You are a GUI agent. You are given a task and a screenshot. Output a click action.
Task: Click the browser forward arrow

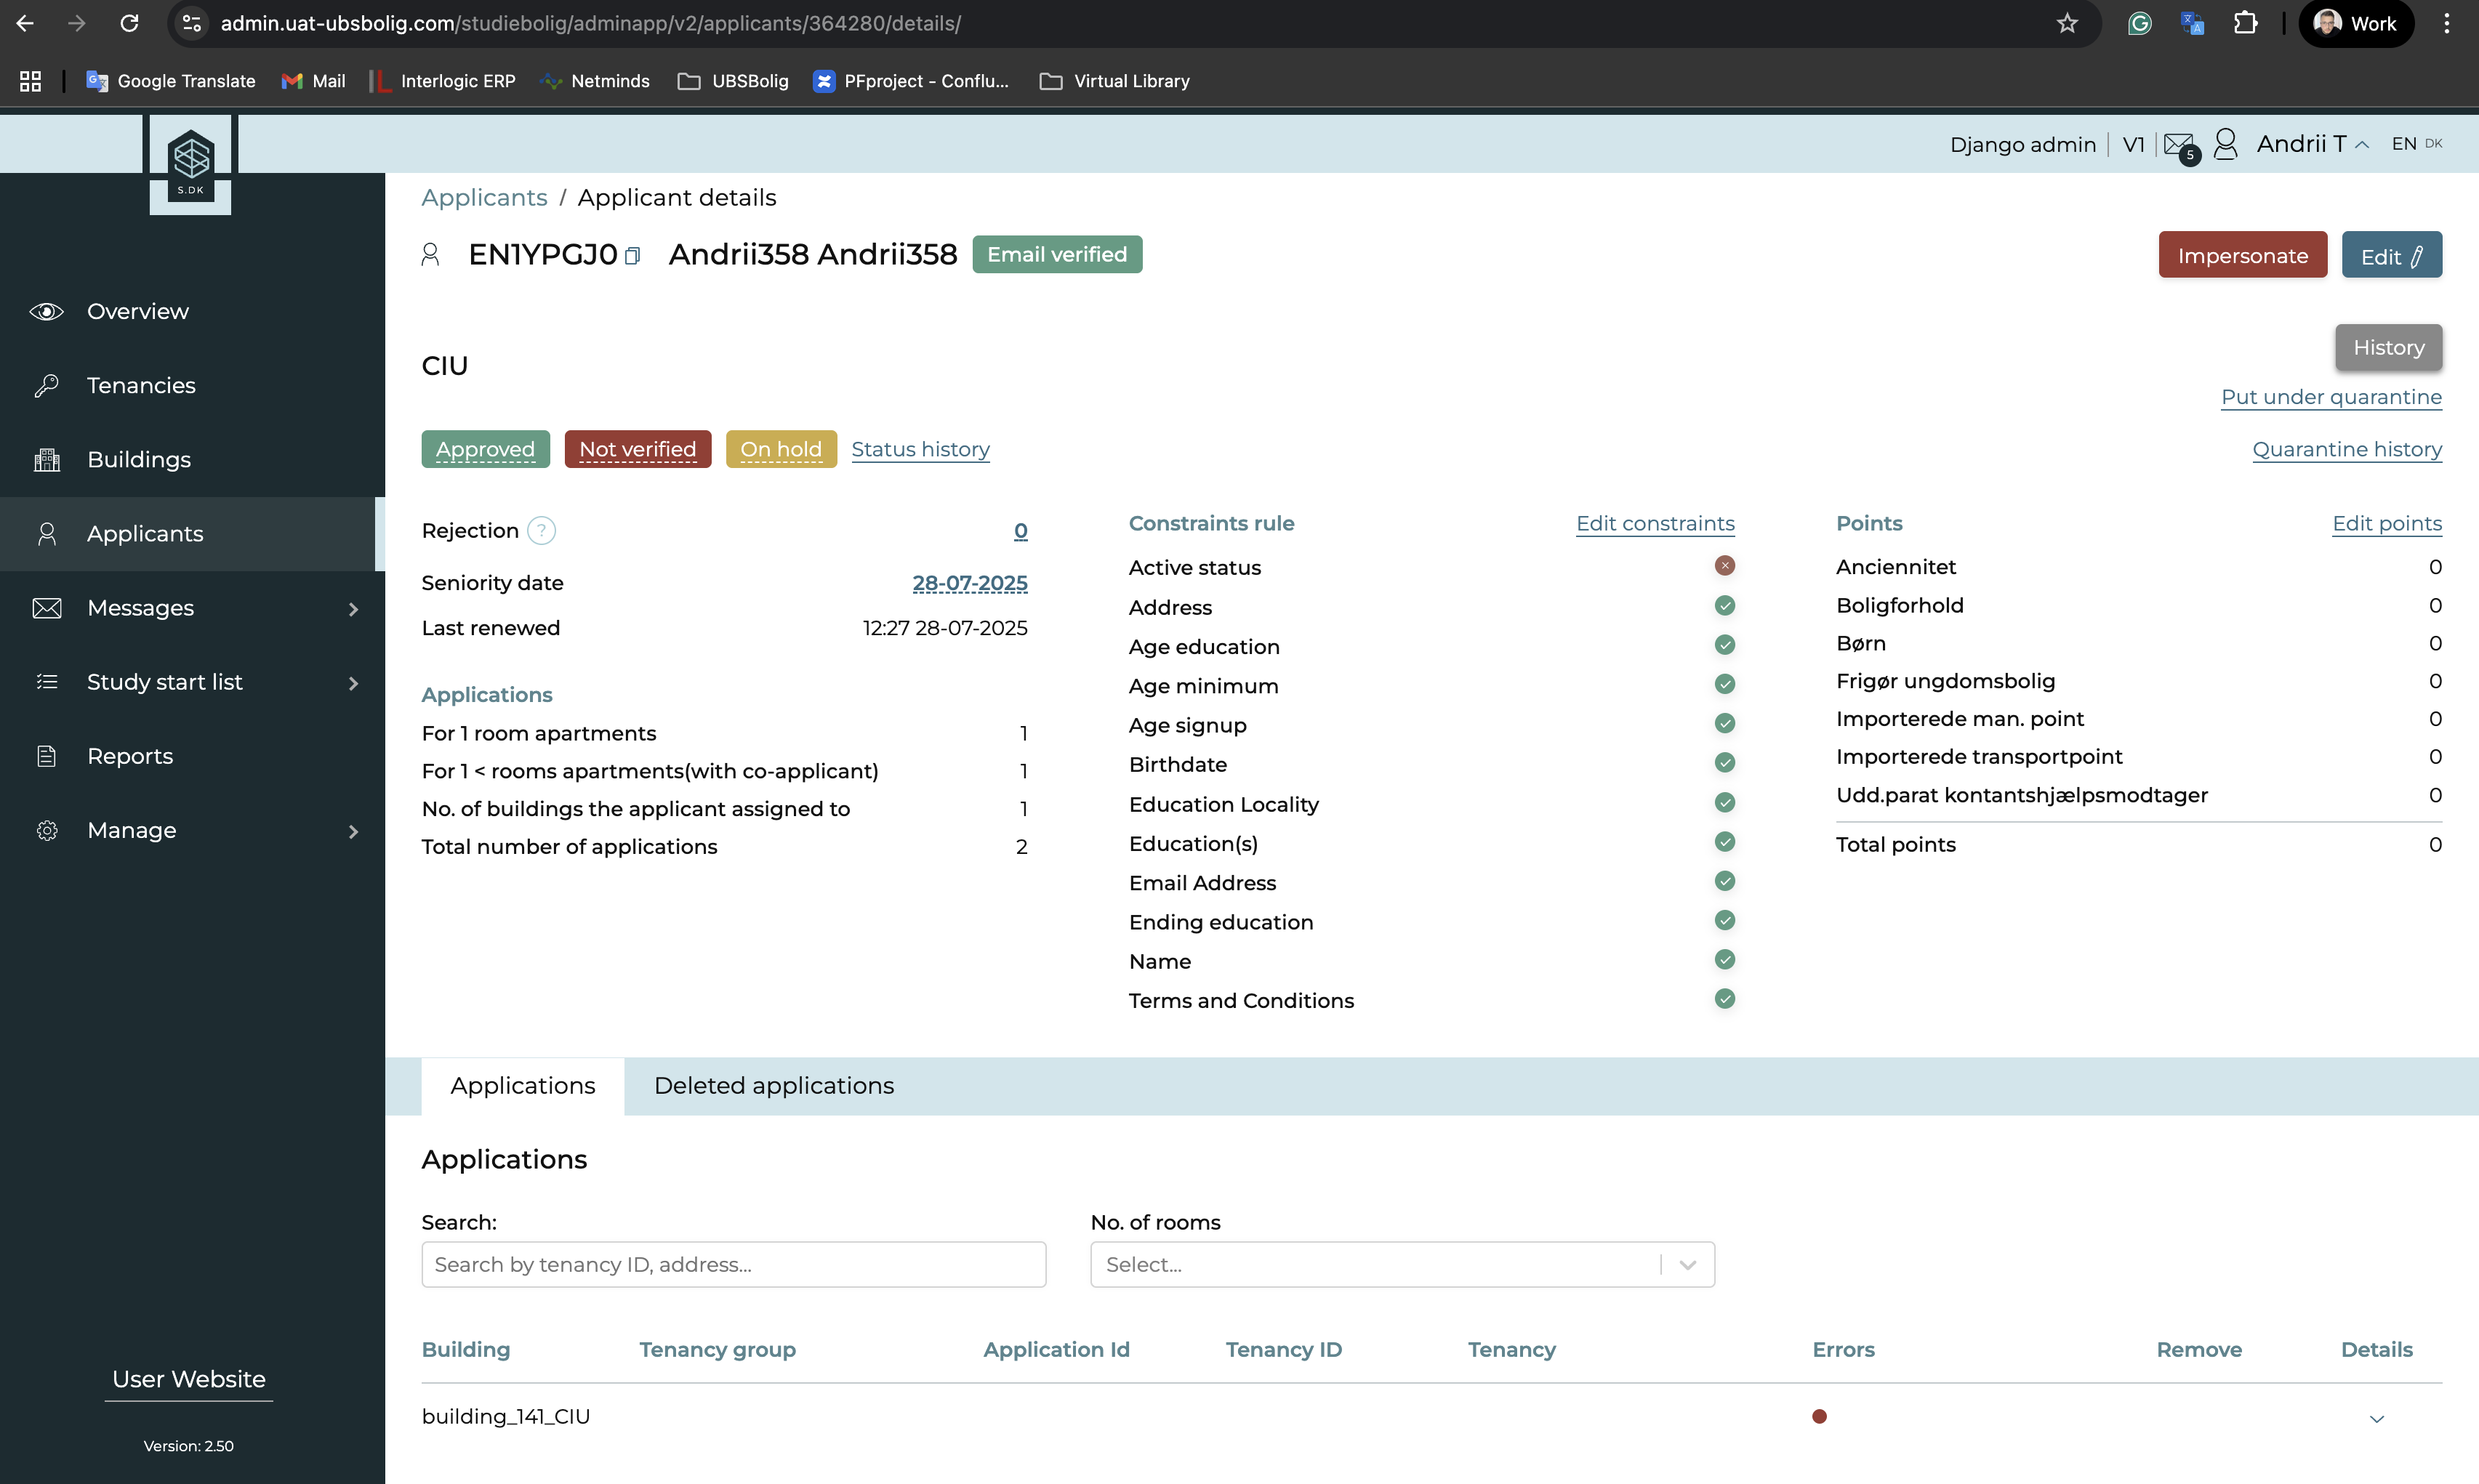coord(77,23)
